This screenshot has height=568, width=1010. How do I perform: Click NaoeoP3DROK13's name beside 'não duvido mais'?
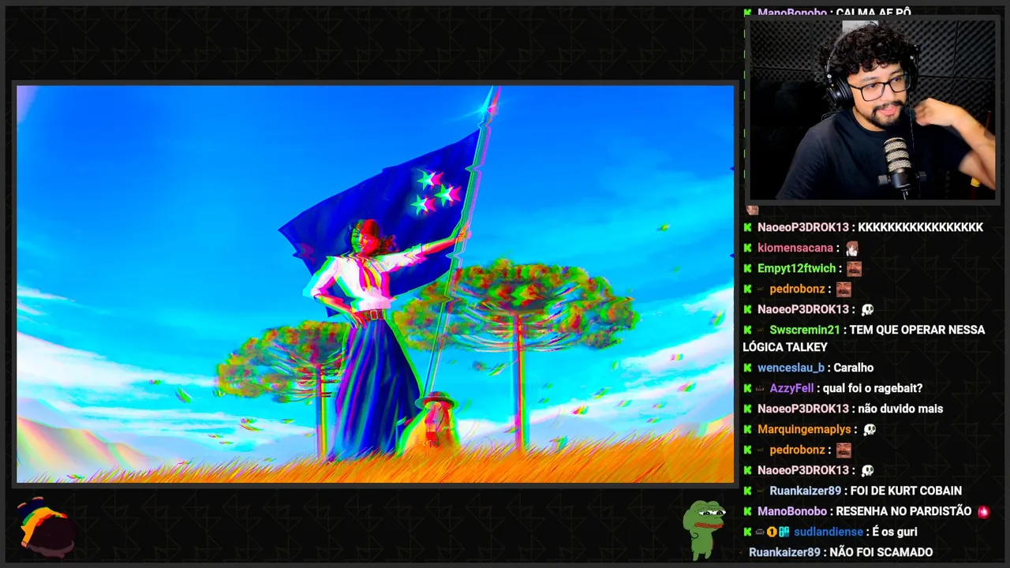point(803,409)
